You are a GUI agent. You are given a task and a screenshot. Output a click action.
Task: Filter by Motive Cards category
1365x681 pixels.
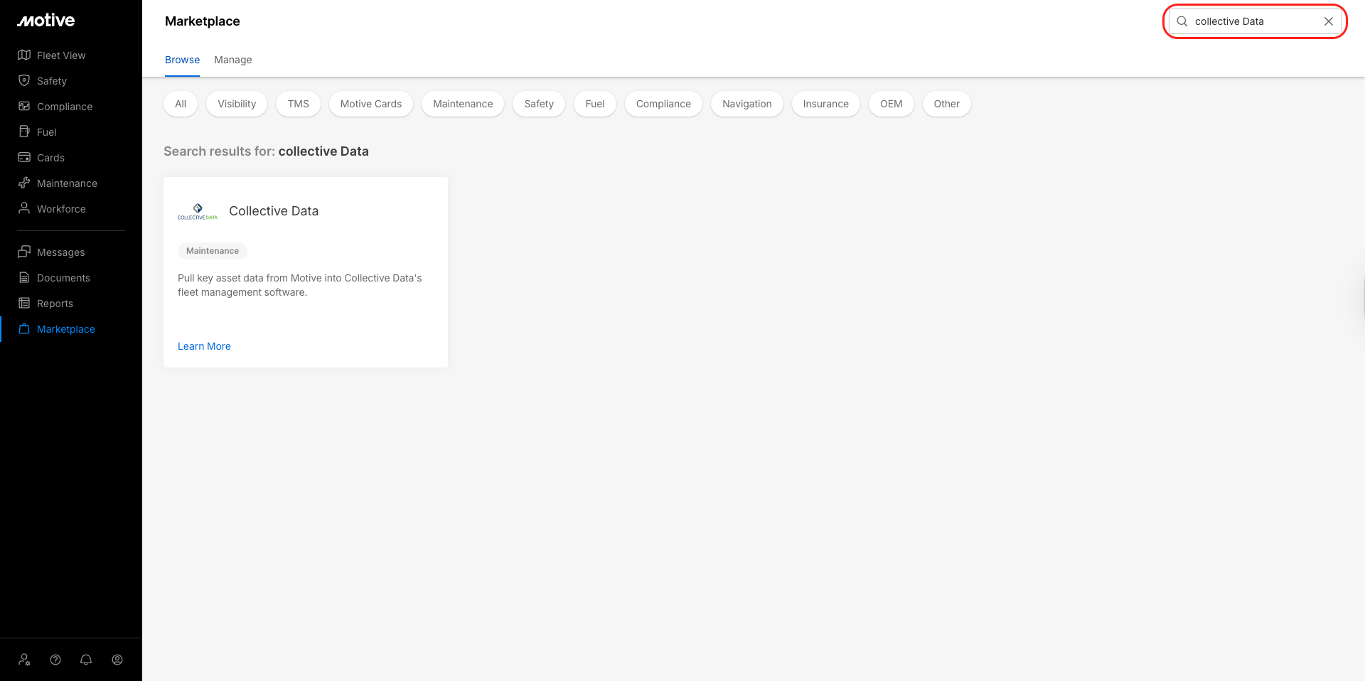(371, 104)
